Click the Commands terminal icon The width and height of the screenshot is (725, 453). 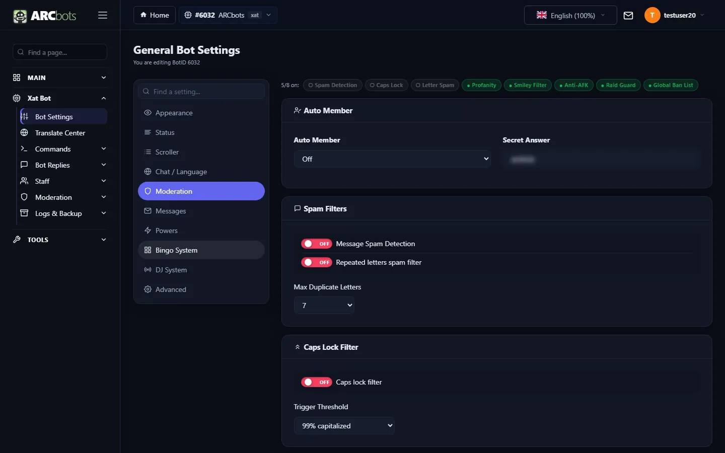tap(24, 149)
